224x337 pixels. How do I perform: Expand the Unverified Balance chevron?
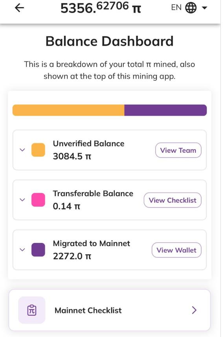22,150
